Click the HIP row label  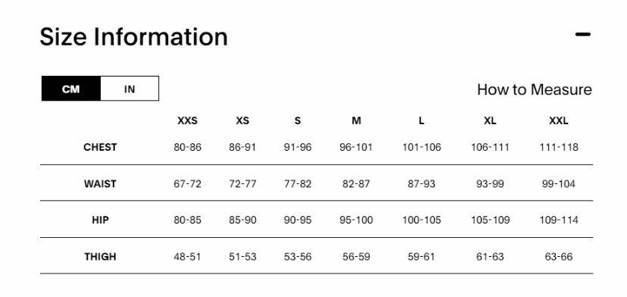(100, 220)
